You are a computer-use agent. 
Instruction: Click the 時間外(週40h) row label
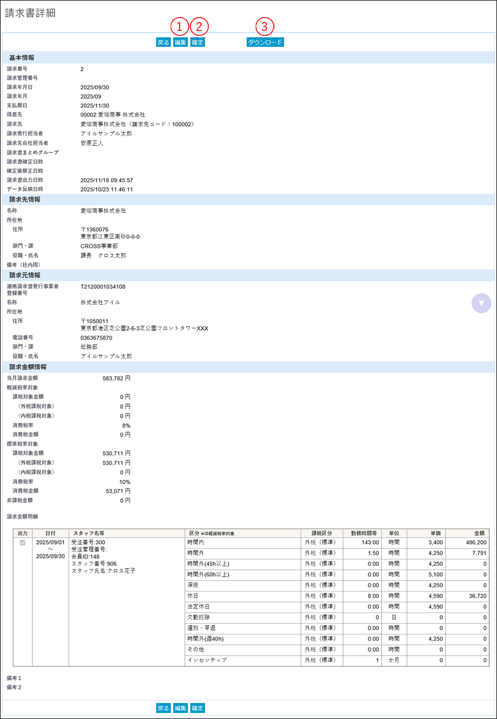point(207,638)
